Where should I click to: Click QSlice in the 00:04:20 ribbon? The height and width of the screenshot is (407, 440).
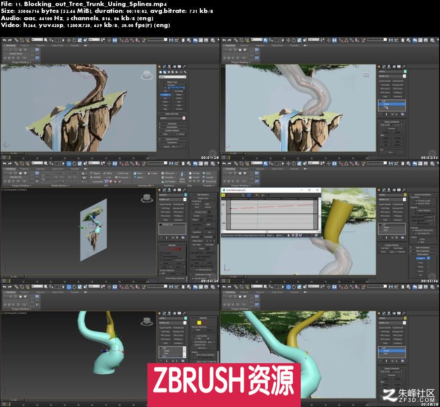pyautogui.click(x=108, y=173)
